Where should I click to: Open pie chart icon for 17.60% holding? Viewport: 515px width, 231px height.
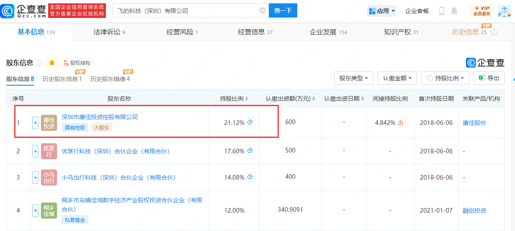coord(250,151)
